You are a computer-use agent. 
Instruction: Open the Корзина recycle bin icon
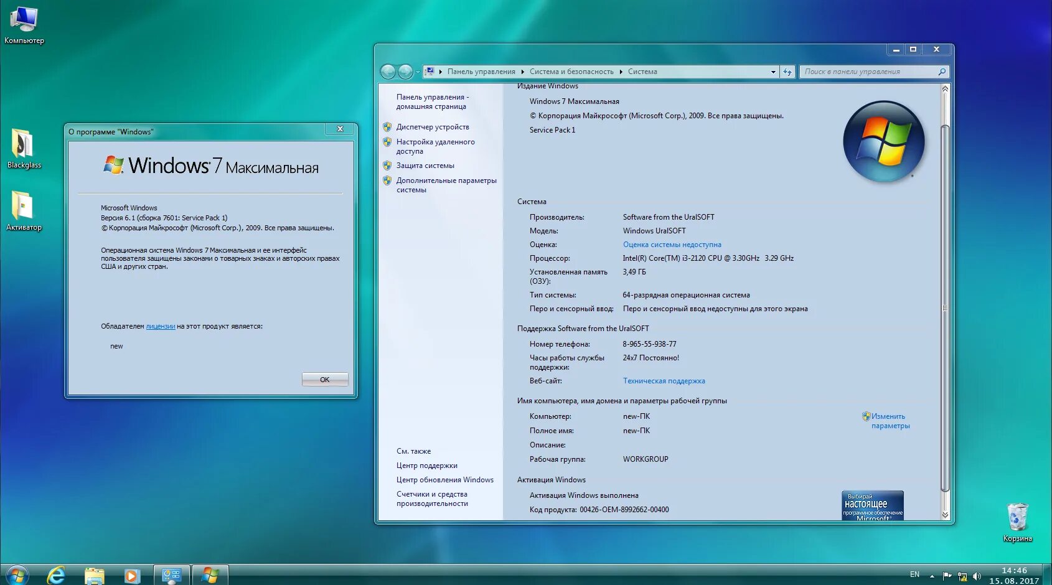click(1017, 523)
